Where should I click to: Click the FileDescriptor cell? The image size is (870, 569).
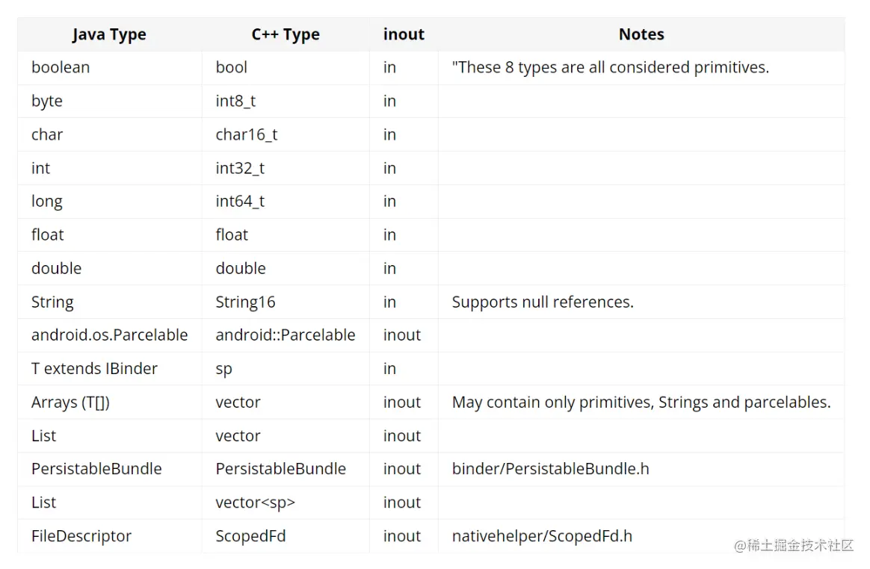click(x=81, y=536)
